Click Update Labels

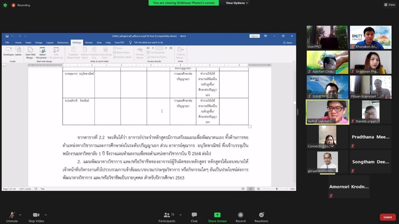(x=122, y=57)
